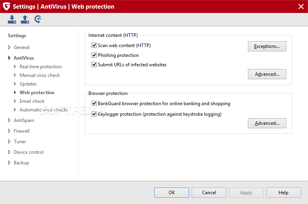Open Real time protection settings

[40, 67]
